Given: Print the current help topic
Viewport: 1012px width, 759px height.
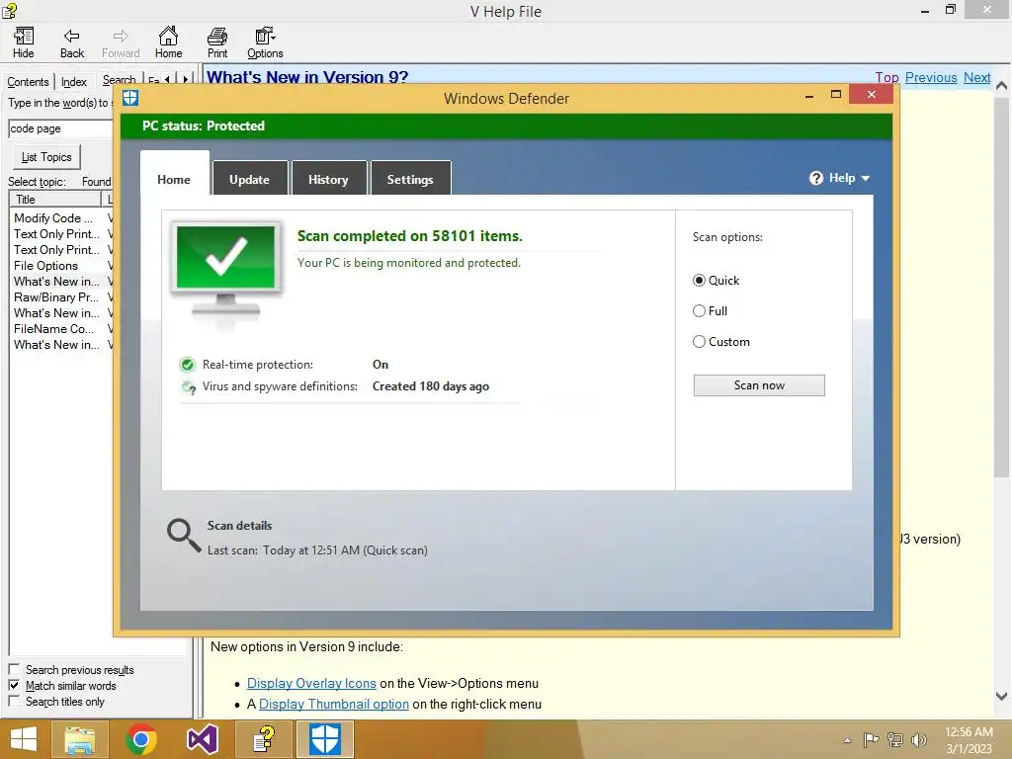Looking at the screenshot, I should click(x=216, y=42).
